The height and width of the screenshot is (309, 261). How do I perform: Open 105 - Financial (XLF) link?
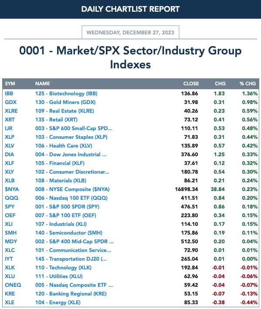point(60,163)
